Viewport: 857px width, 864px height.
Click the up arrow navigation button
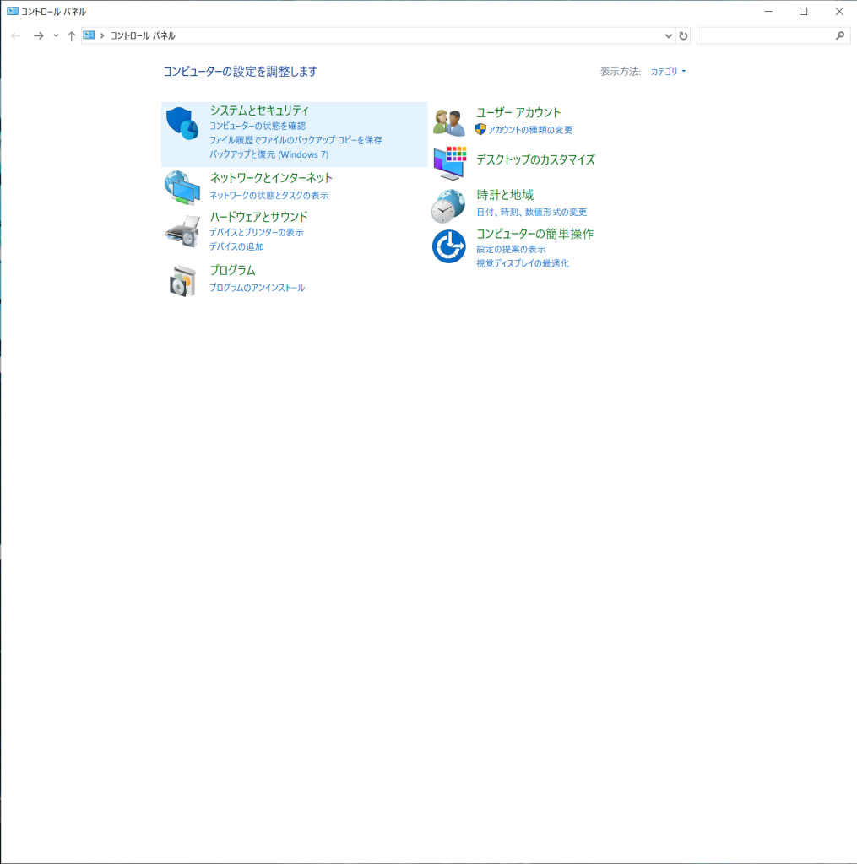coord(71,35)
